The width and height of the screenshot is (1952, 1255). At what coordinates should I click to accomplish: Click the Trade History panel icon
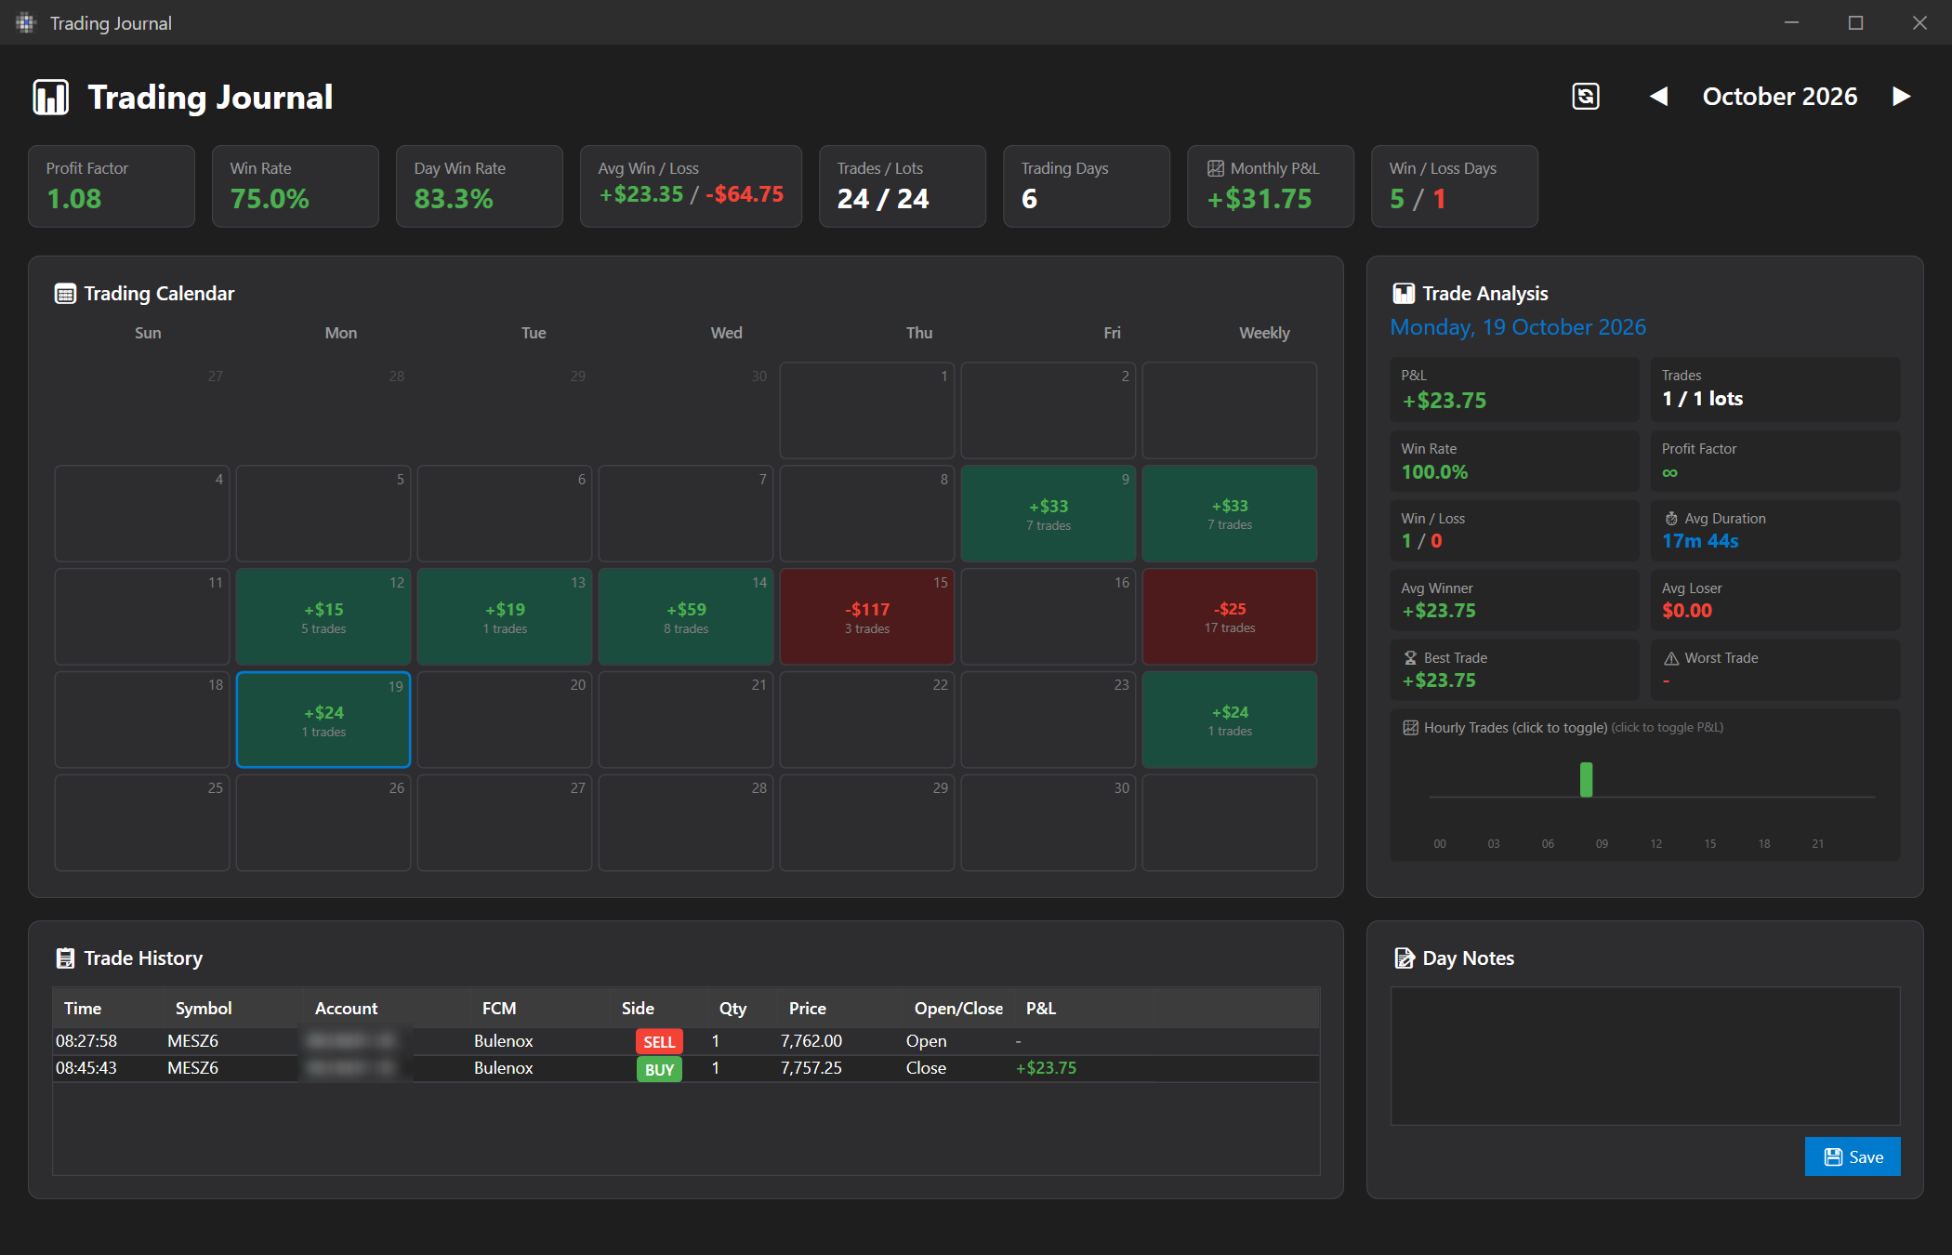[65, 958]
